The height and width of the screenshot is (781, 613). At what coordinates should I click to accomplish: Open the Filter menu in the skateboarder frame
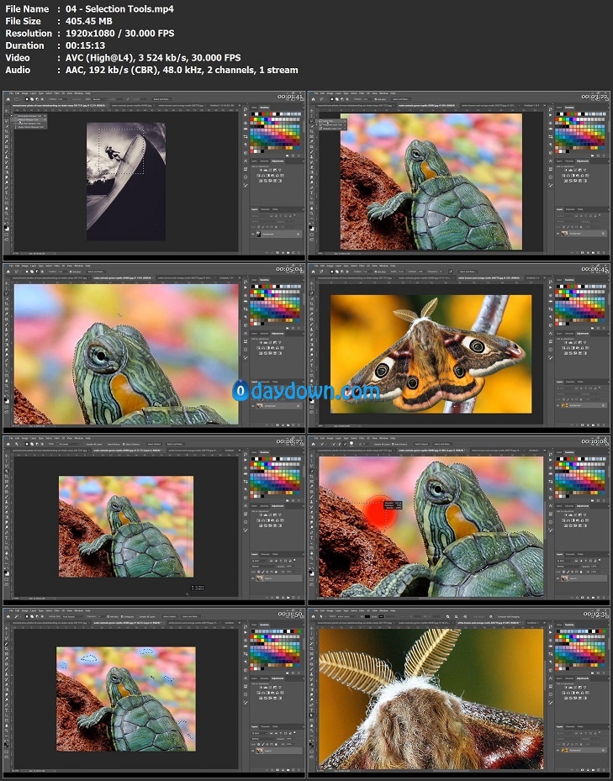click(x=56, y=92)
